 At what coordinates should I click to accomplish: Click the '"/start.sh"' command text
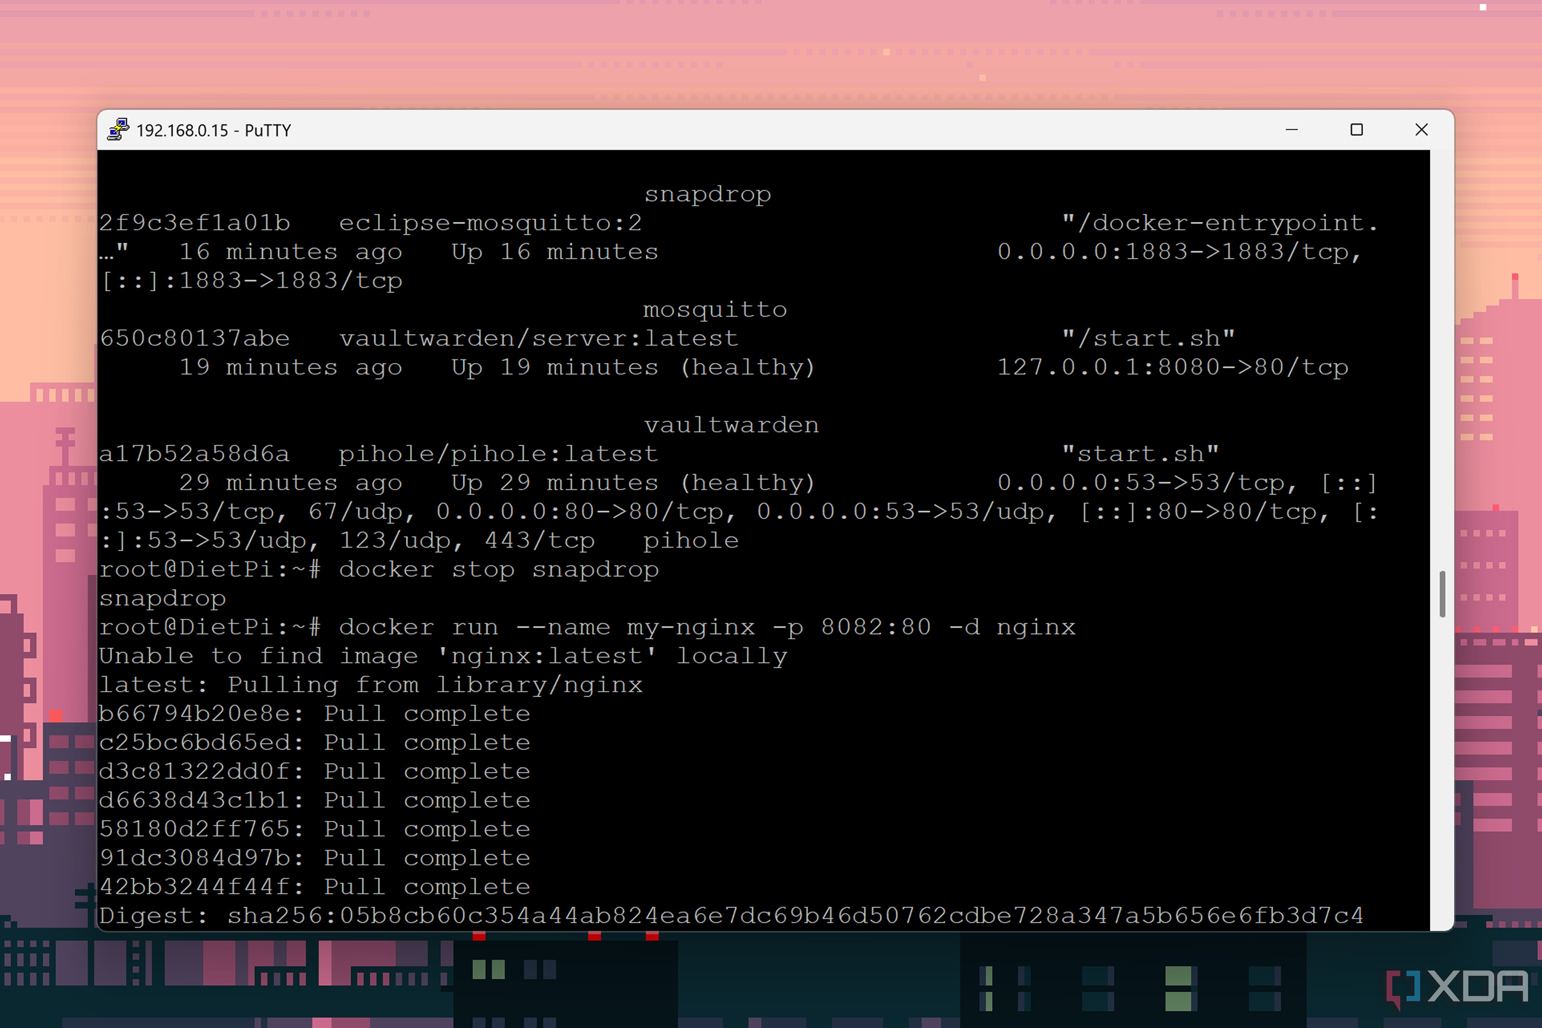tap(1149, 338)
